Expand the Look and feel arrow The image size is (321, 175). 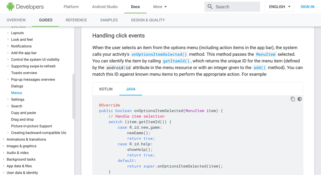(x=8, y=39)
